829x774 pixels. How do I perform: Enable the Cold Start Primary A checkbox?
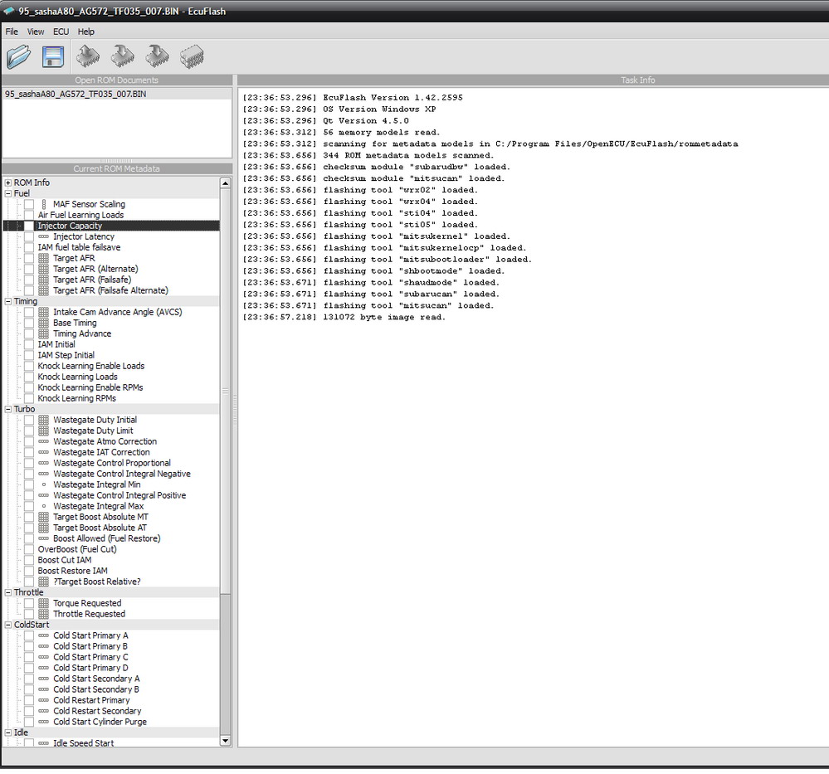29,635
